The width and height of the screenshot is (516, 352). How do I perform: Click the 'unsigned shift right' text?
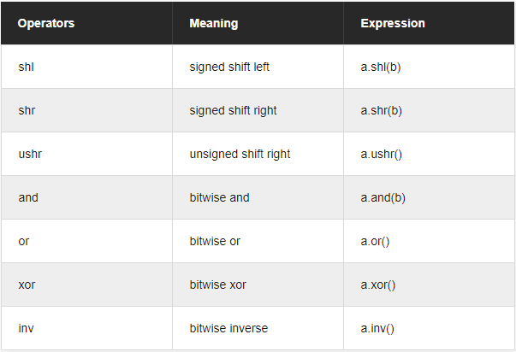pos(240,154)
